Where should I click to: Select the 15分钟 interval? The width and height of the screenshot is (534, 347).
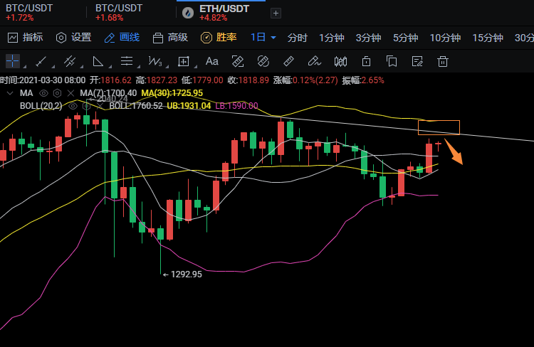coord(488,38)
